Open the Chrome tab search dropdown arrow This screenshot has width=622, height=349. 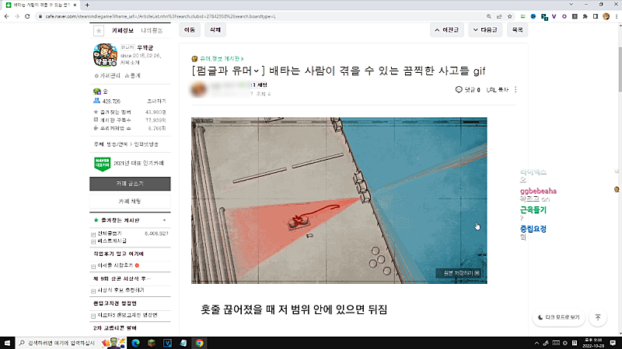pyautogui.click(x=571, y=5)
